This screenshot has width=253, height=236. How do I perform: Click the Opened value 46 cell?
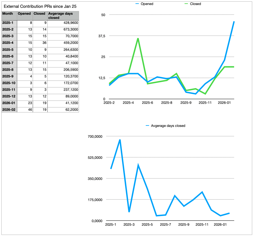click(25, 110)
